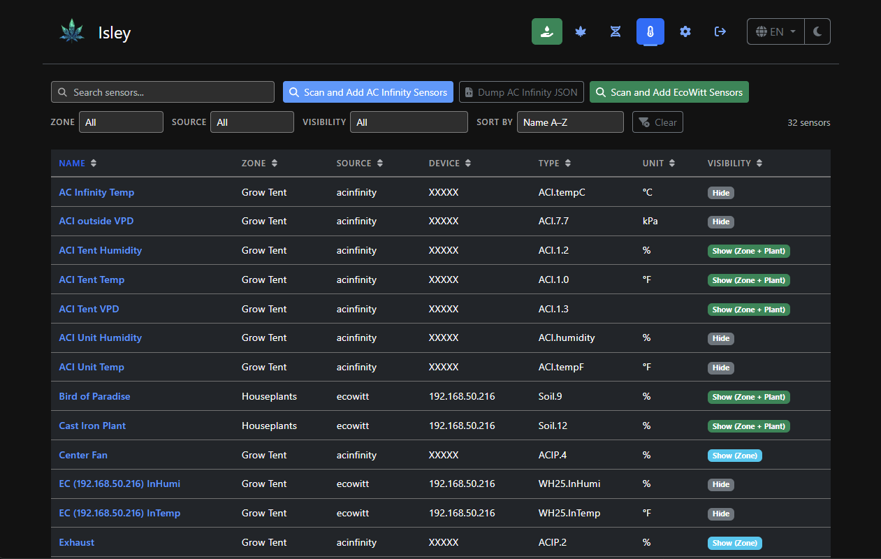The image size is (881, 559).
Task: Toggle dark mode with the moon icon
Action: [x=817, y=31]
